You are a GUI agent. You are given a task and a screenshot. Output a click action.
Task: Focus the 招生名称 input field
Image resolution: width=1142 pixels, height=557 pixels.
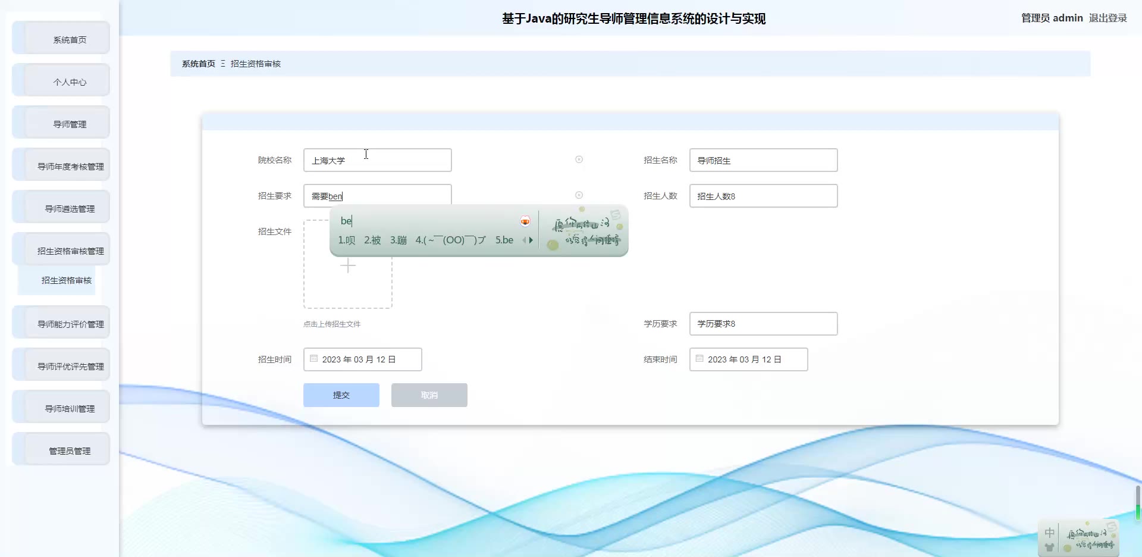pos(764,160)
